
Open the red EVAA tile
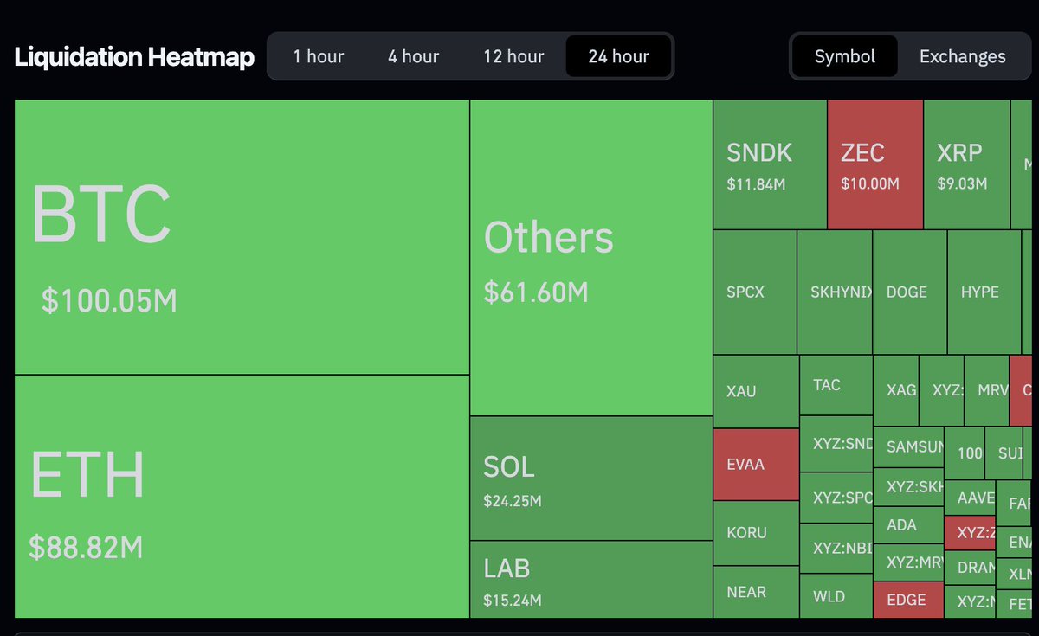[757, 464]
